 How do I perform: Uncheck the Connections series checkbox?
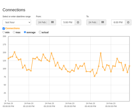tap(4, 28)
